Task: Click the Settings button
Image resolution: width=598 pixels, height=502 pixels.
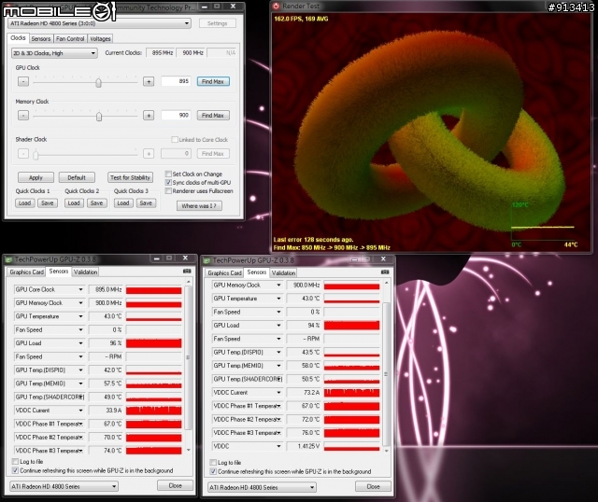Action: click(x=218, y=23)
